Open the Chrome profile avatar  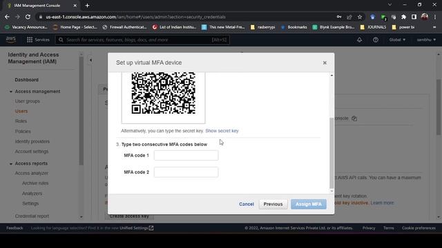click(x=425, y=17)
